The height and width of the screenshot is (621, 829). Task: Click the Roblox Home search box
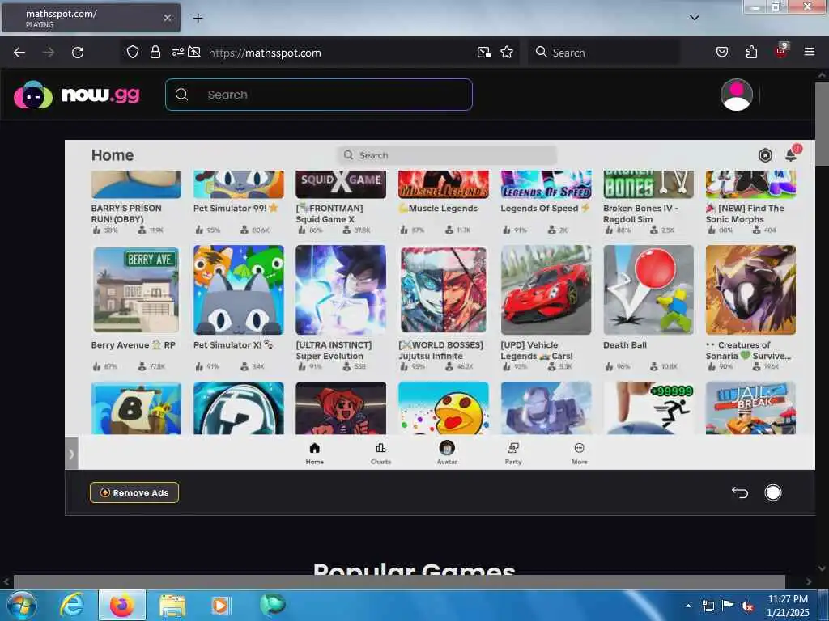[x=447, y=155]
